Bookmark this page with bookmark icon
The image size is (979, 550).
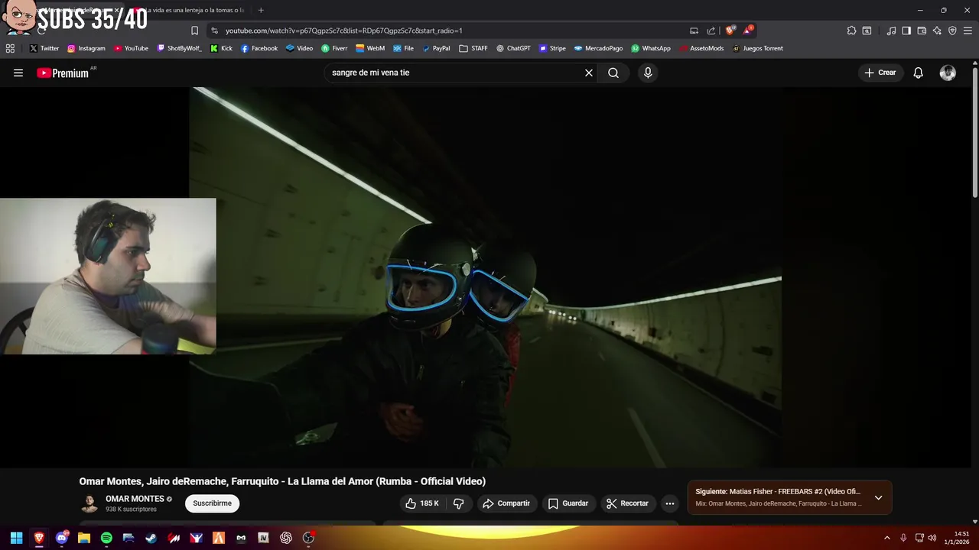coord(194,31)
